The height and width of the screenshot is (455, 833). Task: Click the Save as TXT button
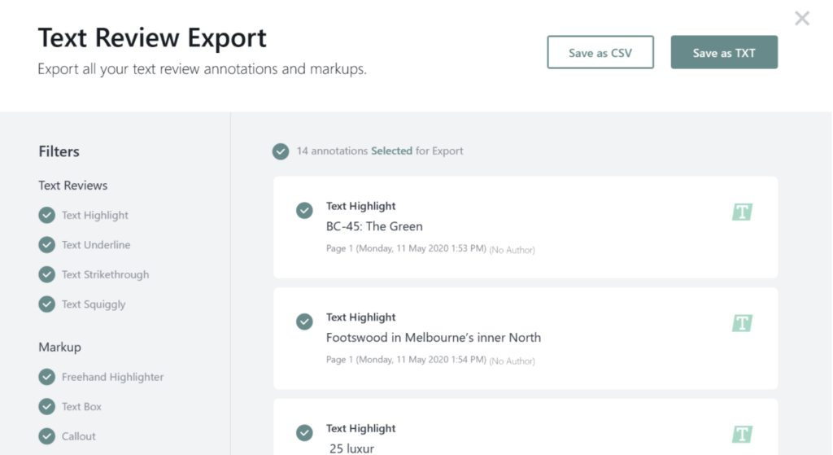(x=724, y=53)
